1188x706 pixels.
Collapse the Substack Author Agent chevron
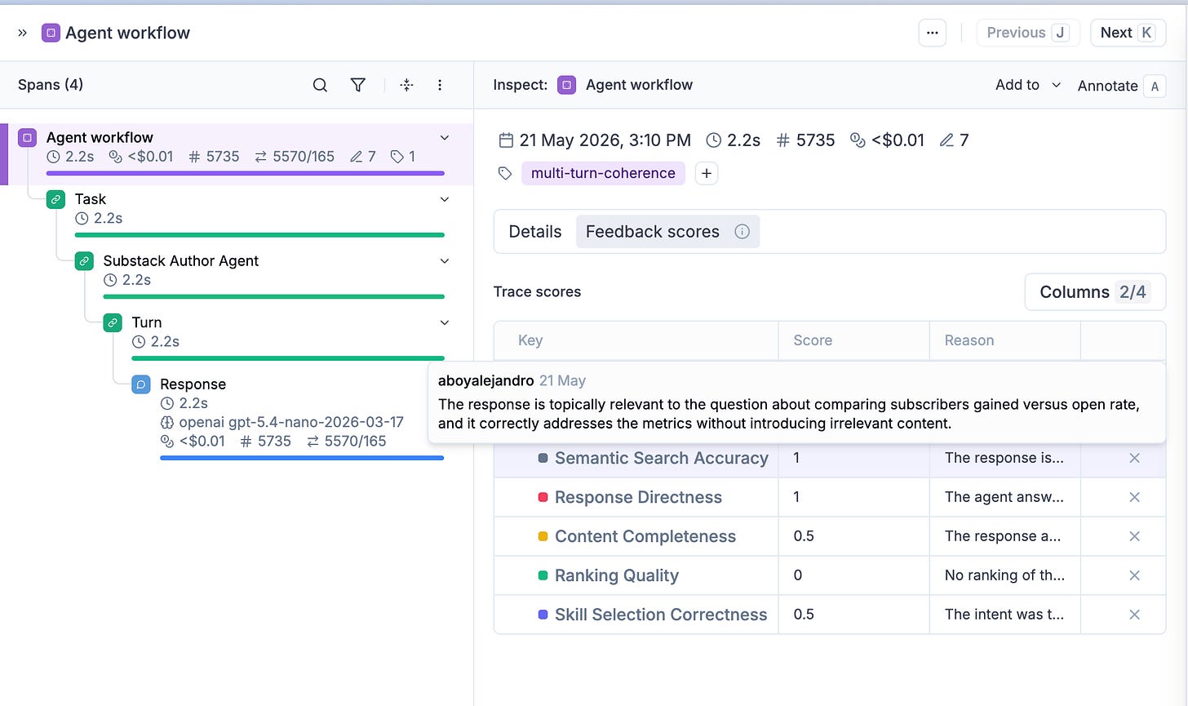click(445, 261)
